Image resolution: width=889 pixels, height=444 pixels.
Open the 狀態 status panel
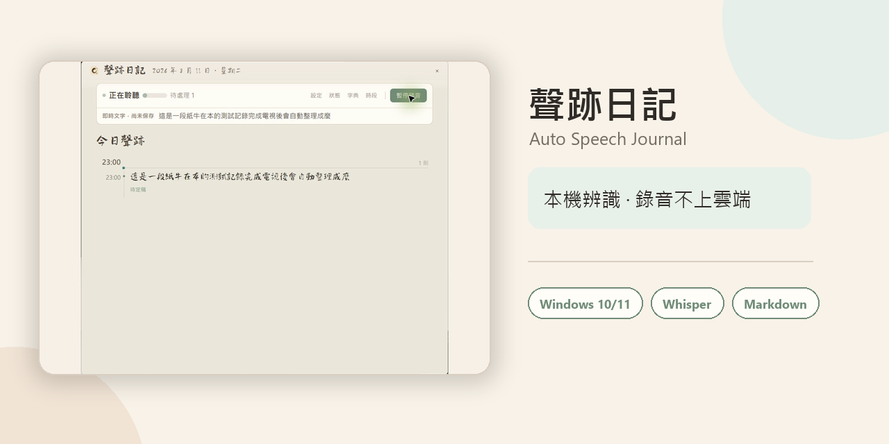(x=335, y=96)
